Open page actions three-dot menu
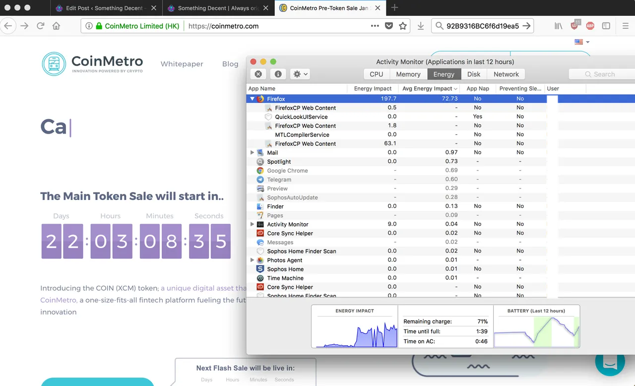This screenshot has width=635, height=386. (x=375, y=26)
